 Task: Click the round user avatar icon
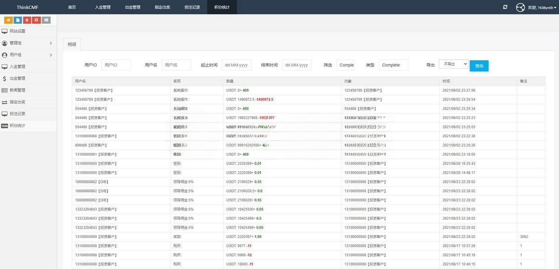pyautogui.click(x=520, y=7)
